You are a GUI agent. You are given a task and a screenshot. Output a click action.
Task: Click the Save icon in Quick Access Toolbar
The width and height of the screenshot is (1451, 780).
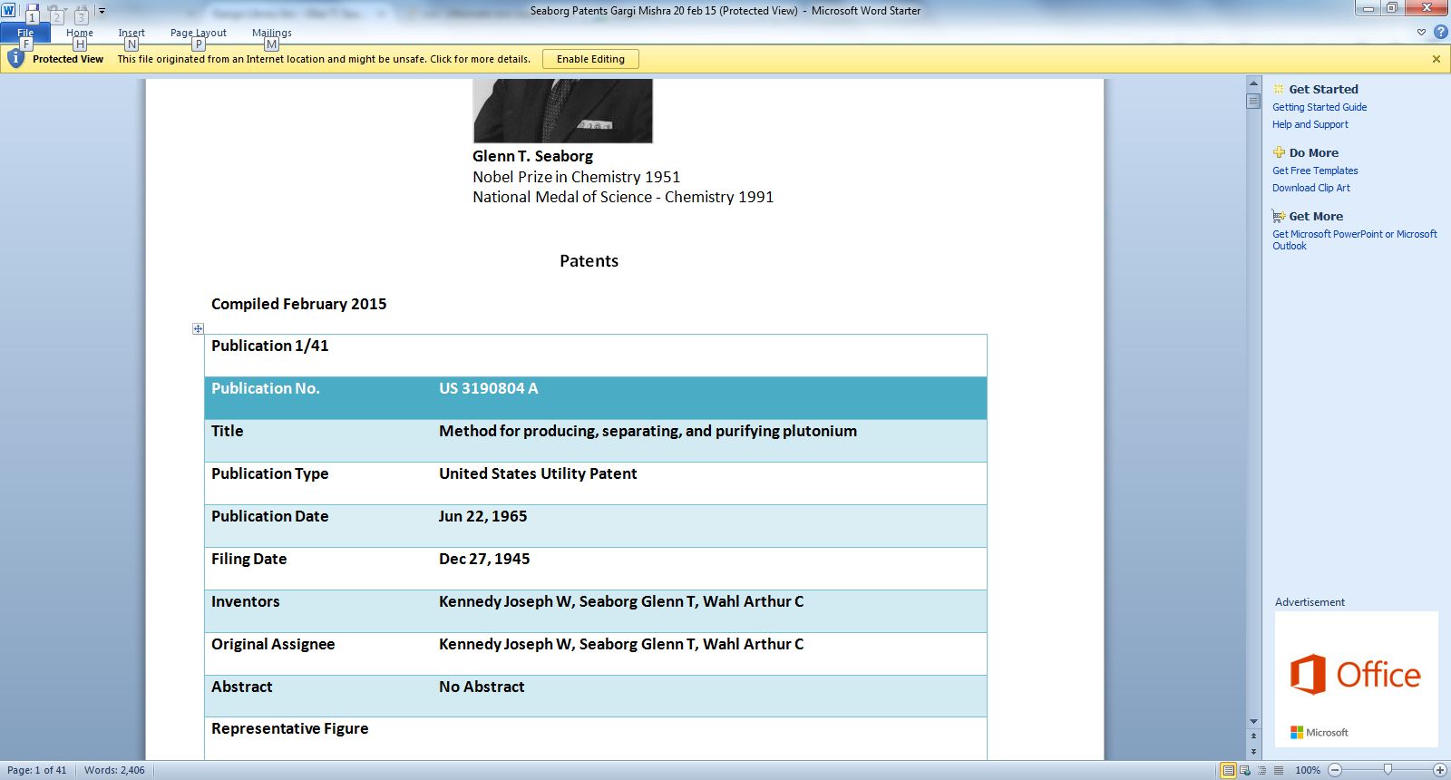(33, 11)
